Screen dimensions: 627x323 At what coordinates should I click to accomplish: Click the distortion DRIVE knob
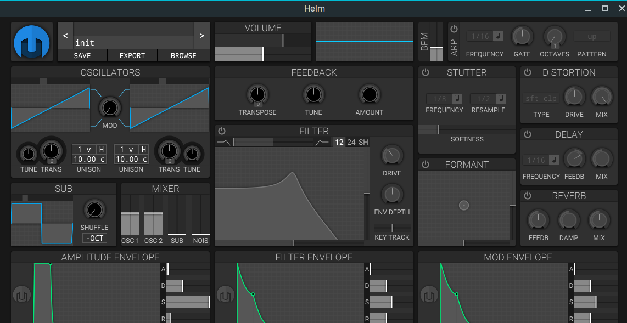(574, 97)
